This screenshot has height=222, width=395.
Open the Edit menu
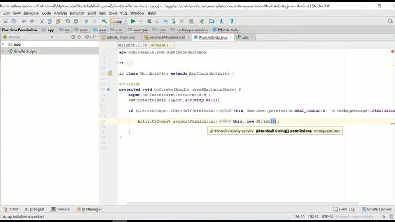click(x=6, y=13)
